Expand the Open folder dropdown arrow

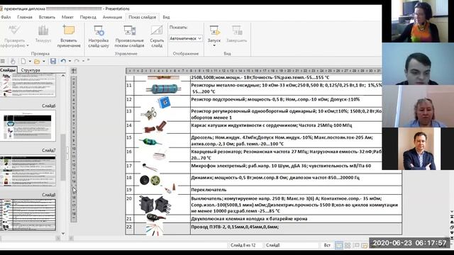pyautogui.click(x=44, y=61)
